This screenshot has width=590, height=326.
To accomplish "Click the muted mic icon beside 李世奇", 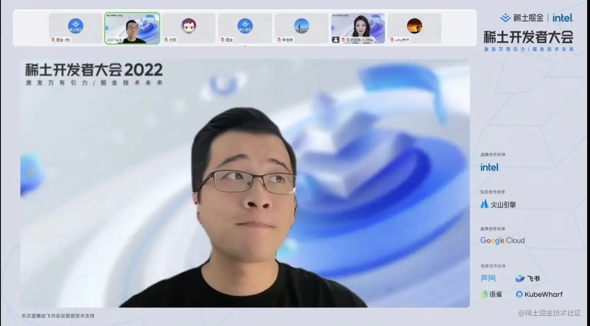I will pyautogui.click(x=279, y=40).
